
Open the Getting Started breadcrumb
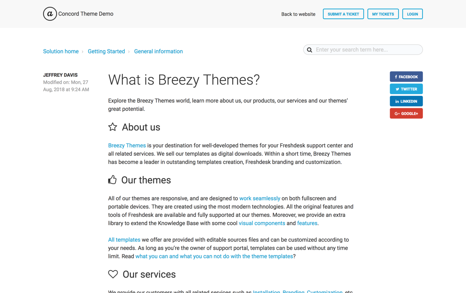[106, 51]
